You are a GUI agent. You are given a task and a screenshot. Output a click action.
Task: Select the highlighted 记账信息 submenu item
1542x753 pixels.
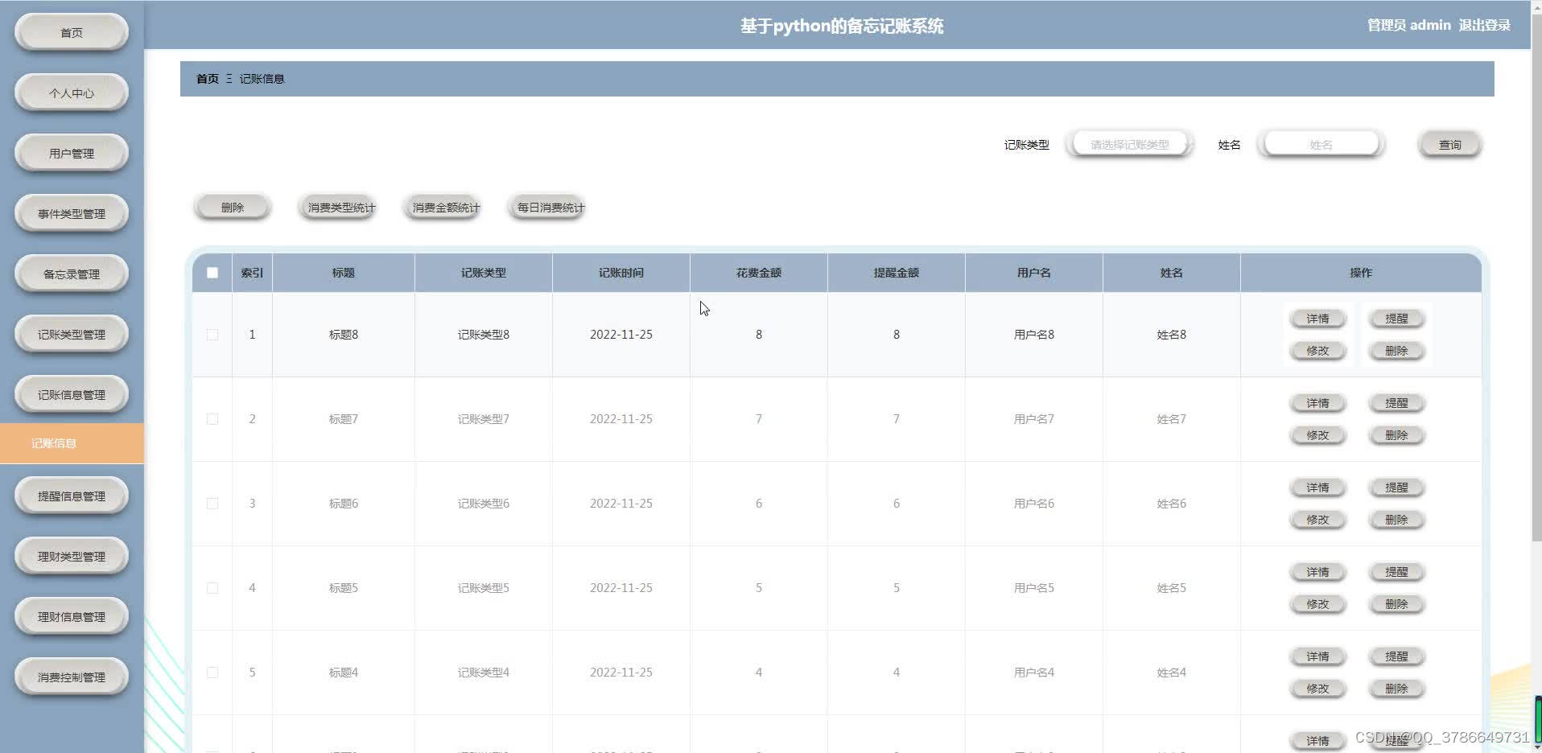tap(72, 443)
